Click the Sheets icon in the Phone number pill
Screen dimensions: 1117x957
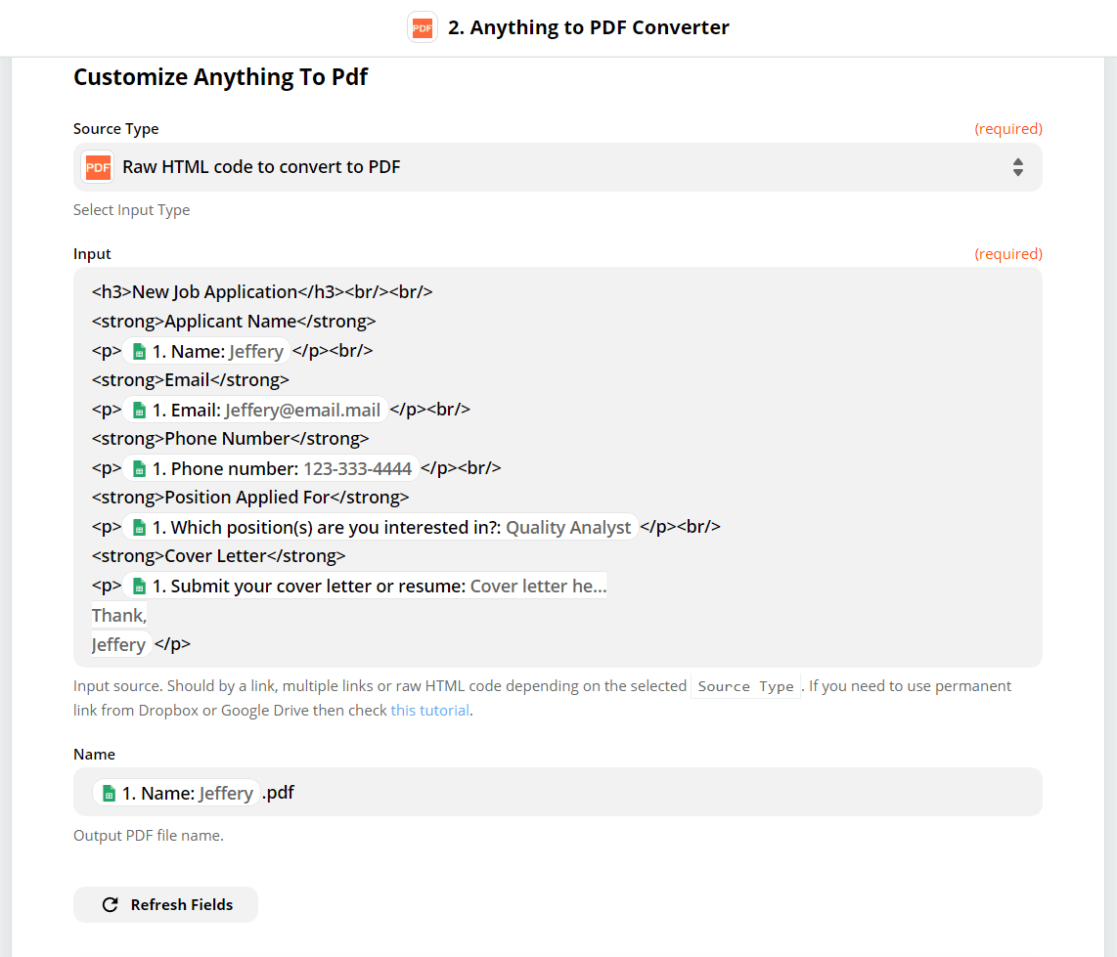coord(138,467)
